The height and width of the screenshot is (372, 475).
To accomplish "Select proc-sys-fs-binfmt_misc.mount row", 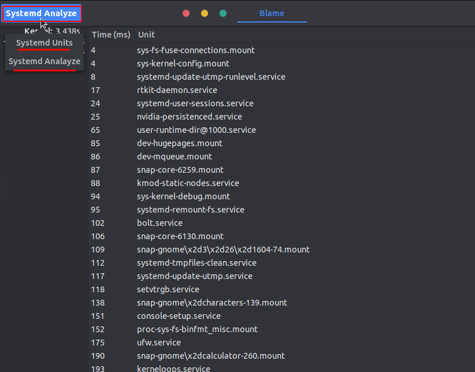I will 282,329.
